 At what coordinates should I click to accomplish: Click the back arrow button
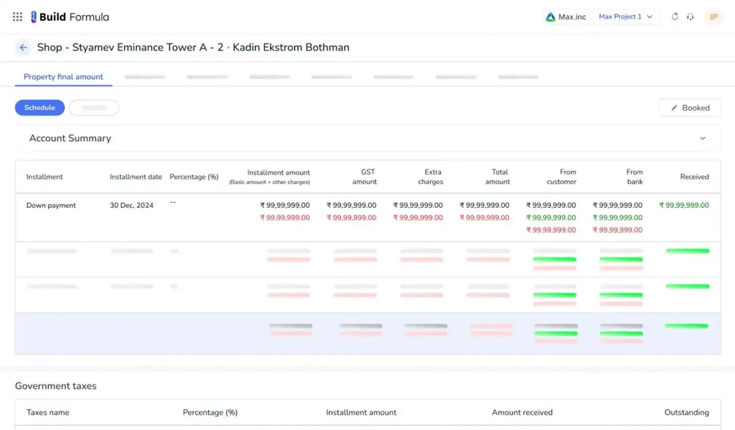click(x=23, y=48)
